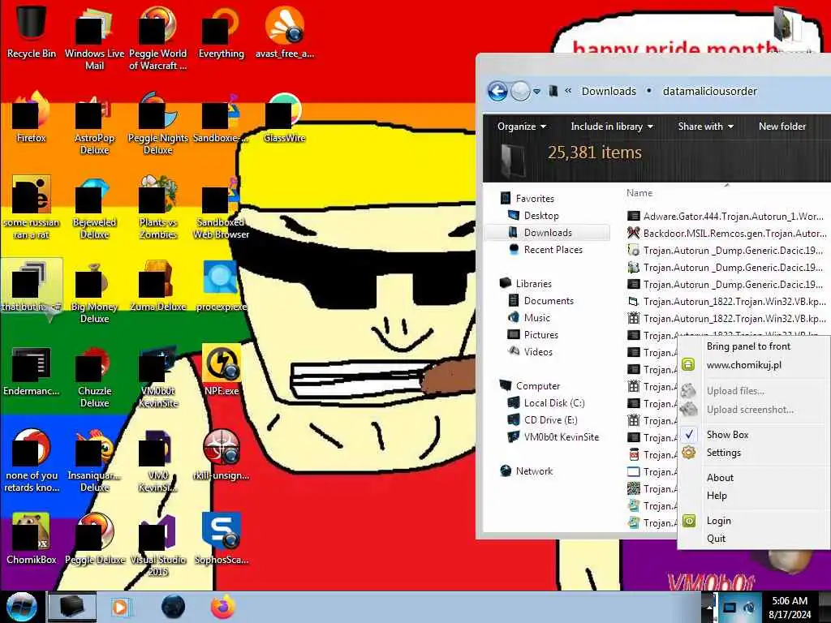
Task: Select Local Disk (C:) in navigation pane
Action: point(553,403)
